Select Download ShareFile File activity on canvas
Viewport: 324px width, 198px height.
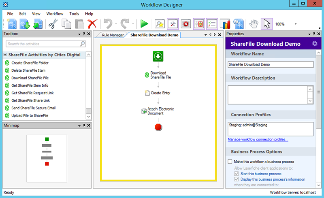click(158, 75)
